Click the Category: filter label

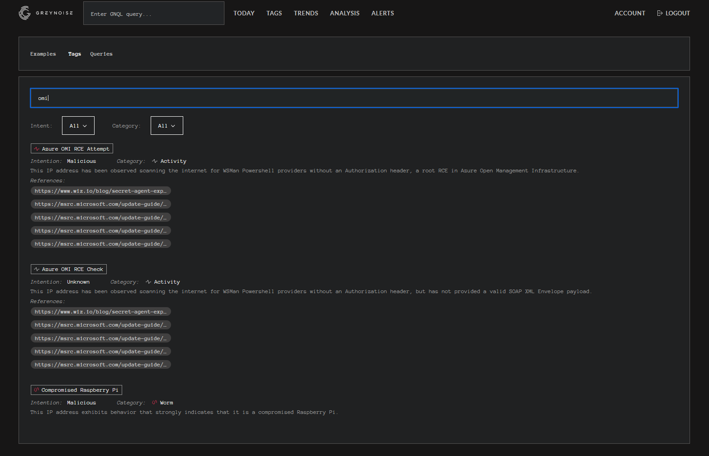[x=126, y=126]
